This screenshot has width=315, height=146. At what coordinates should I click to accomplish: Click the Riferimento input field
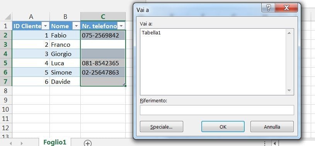217,110
